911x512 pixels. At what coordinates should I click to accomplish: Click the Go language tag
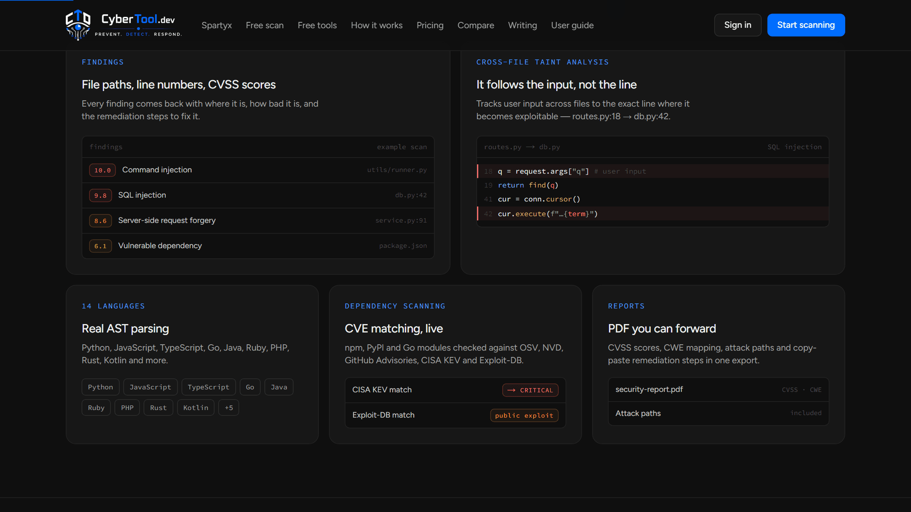pos(250,387)
